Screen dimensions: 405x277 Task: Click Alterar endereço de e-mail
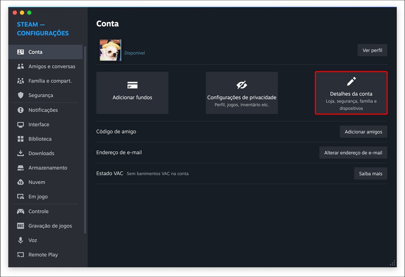click(x=353, y=153)
